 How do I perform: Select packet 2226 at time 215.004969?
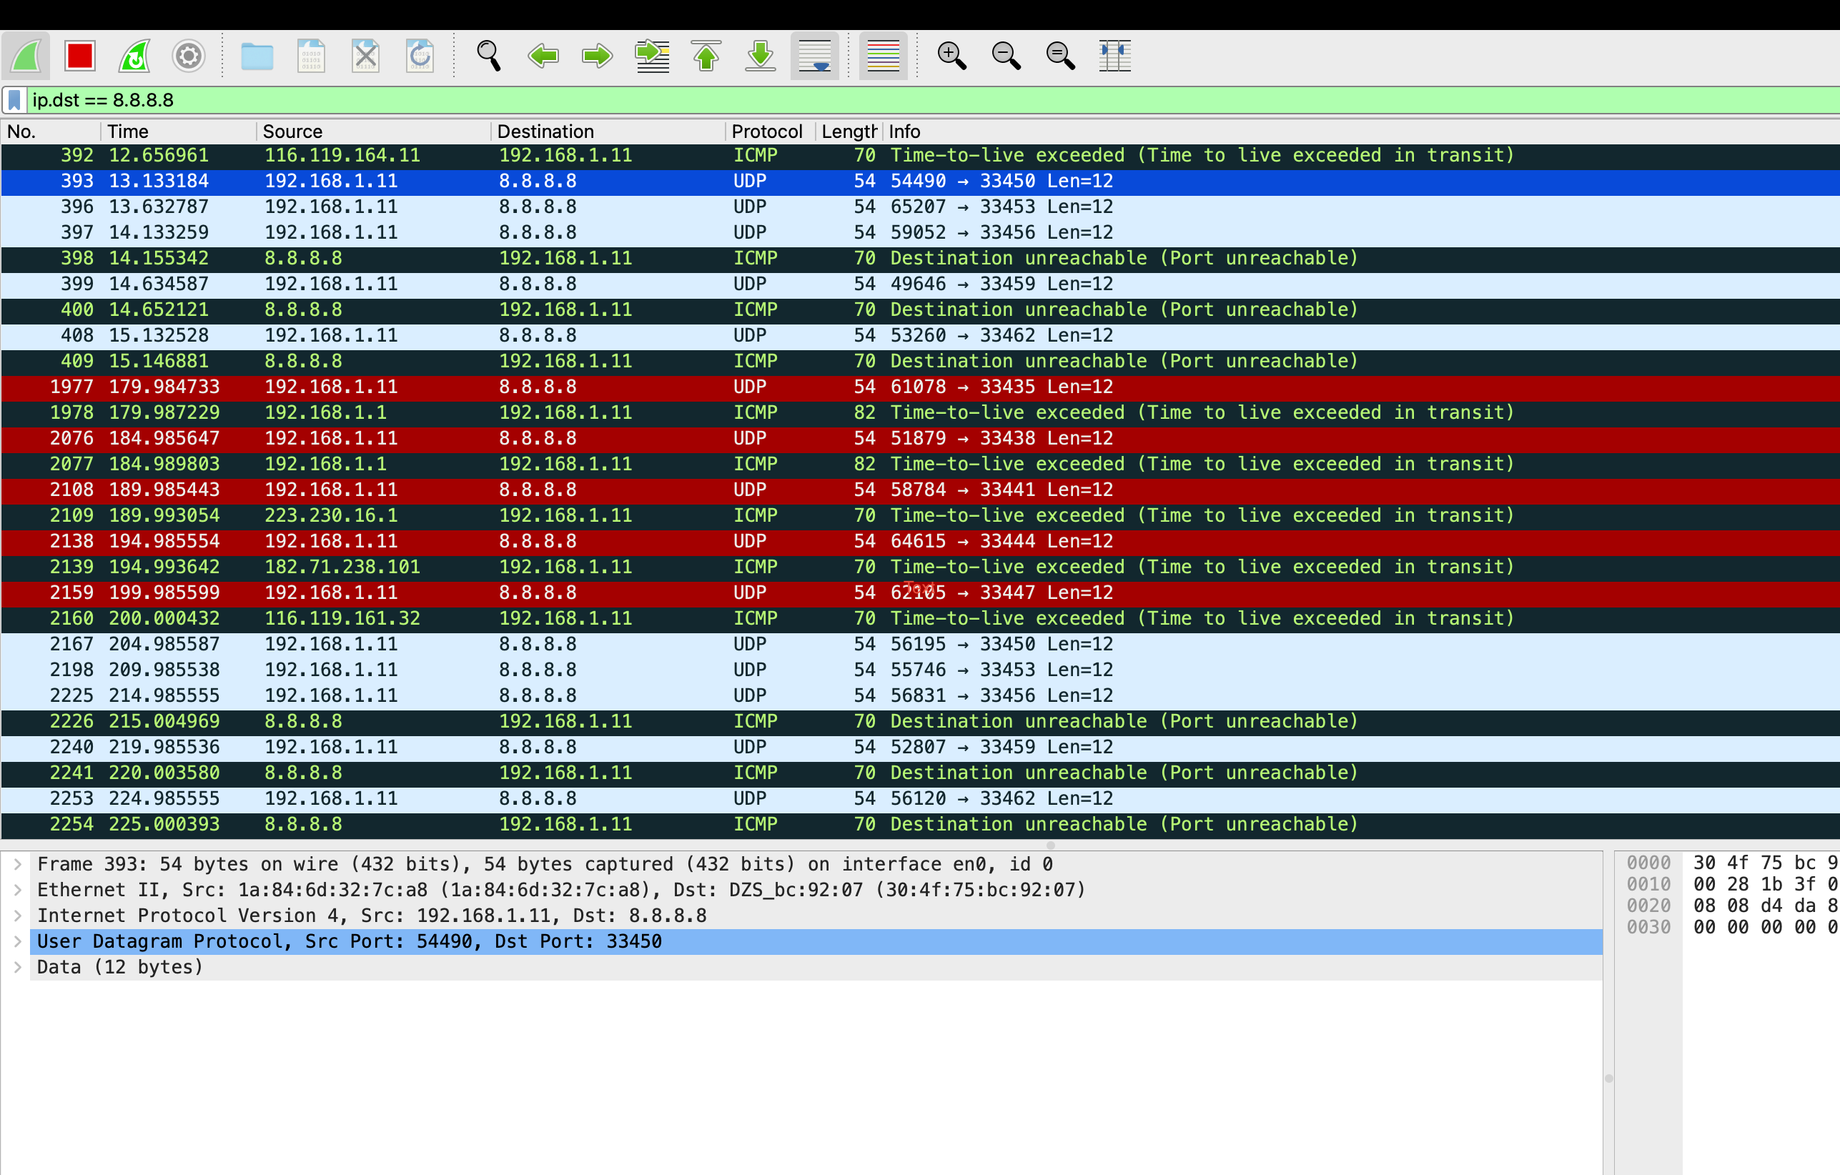(920, 721)
